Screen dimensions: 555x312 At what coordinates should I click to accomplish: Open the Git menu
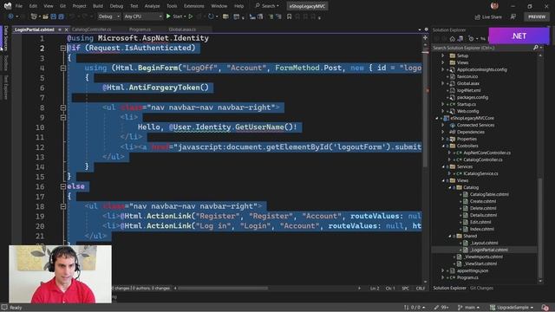(62, 6)
